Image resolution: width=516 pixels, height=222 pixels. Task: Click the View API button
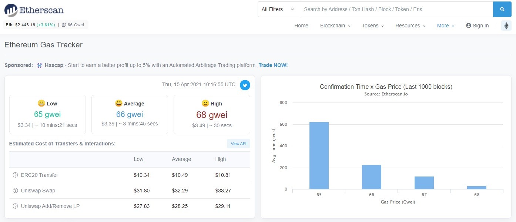(x=238, y=144)
